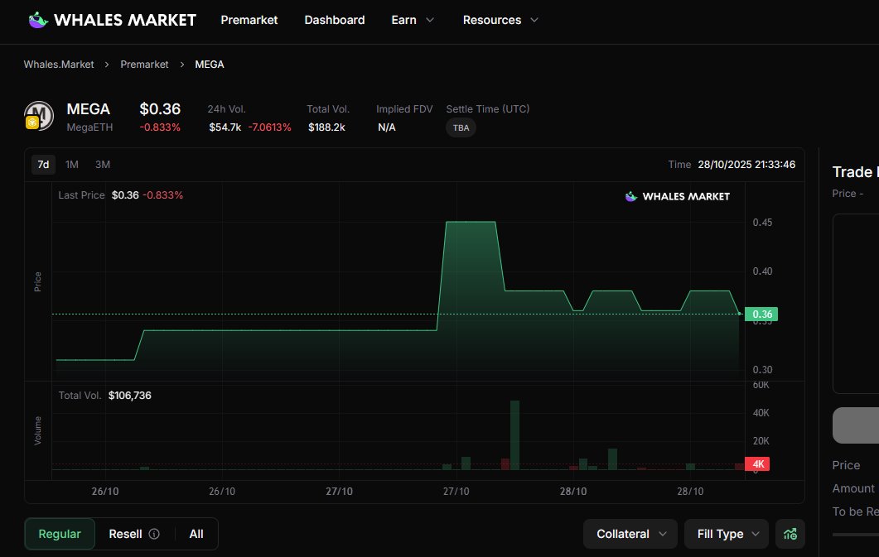
Task: Click the chart stats icon beside Fill Type
Action: click(x=790, y=534)
